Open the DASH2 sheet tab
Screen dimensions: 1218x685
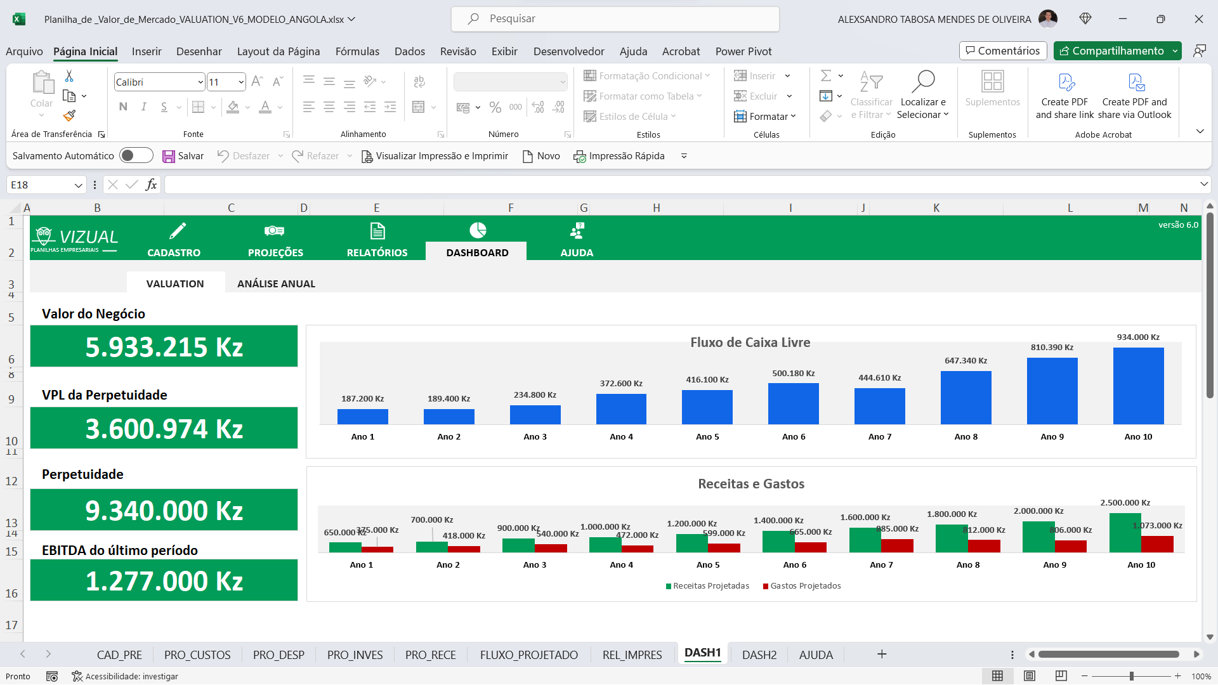pos(759,654)
